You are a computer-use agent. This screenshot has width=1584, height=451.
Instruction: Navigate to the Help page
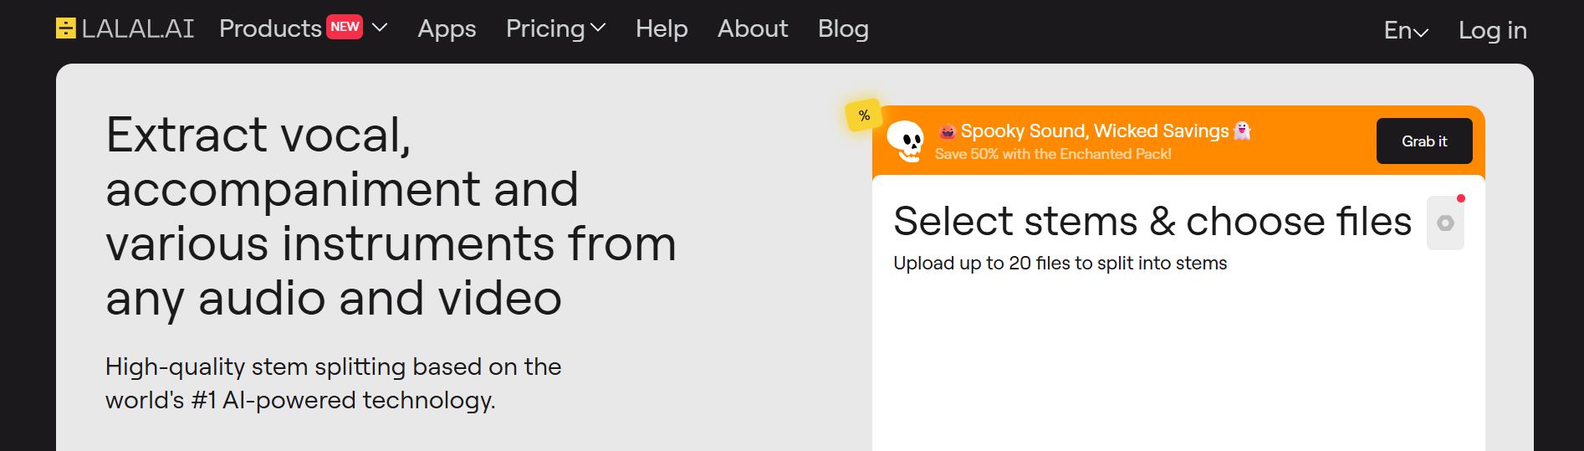coord(662,28)
